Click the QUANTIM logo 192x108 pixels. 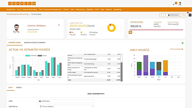[22, 4]
